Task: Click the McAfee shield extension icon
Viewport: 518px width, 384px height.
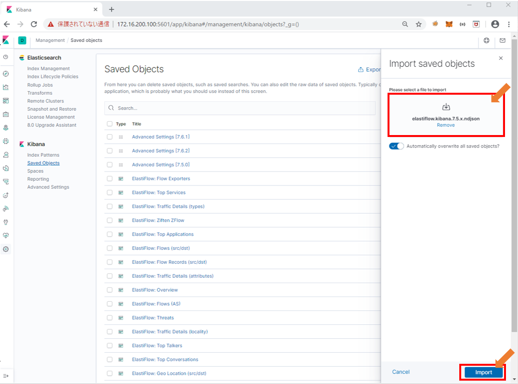Action: click(x=476, y=24)
